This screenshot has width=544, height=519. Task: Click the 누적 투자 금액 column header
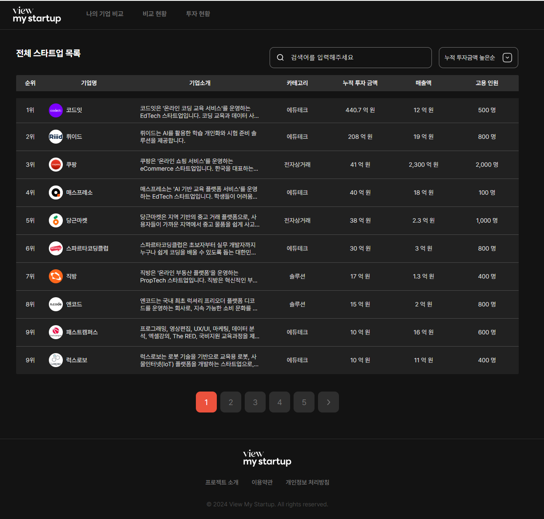coord(360,83)
